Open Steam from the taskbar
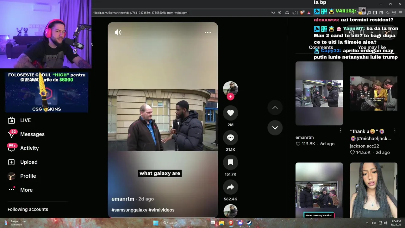405x228 pixels. point(249,223)
